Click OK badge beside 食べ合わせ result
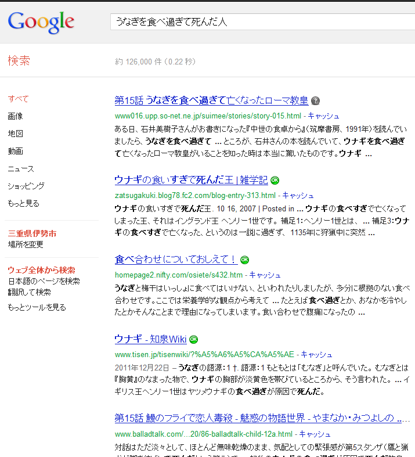This screenshot has height=457, width=415. tap(244, 260)
